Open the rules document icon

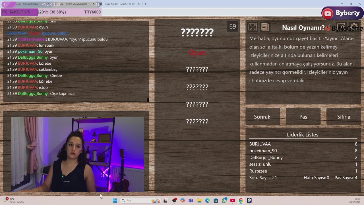click(x=265, y=27)
